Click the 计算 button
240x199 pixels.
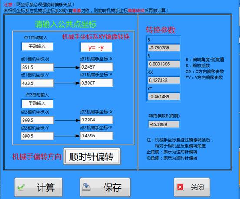39,187
